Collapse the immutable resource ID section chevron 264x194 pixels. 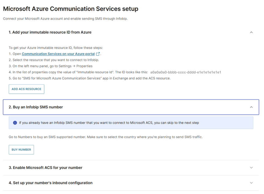(x=251, y=32)
